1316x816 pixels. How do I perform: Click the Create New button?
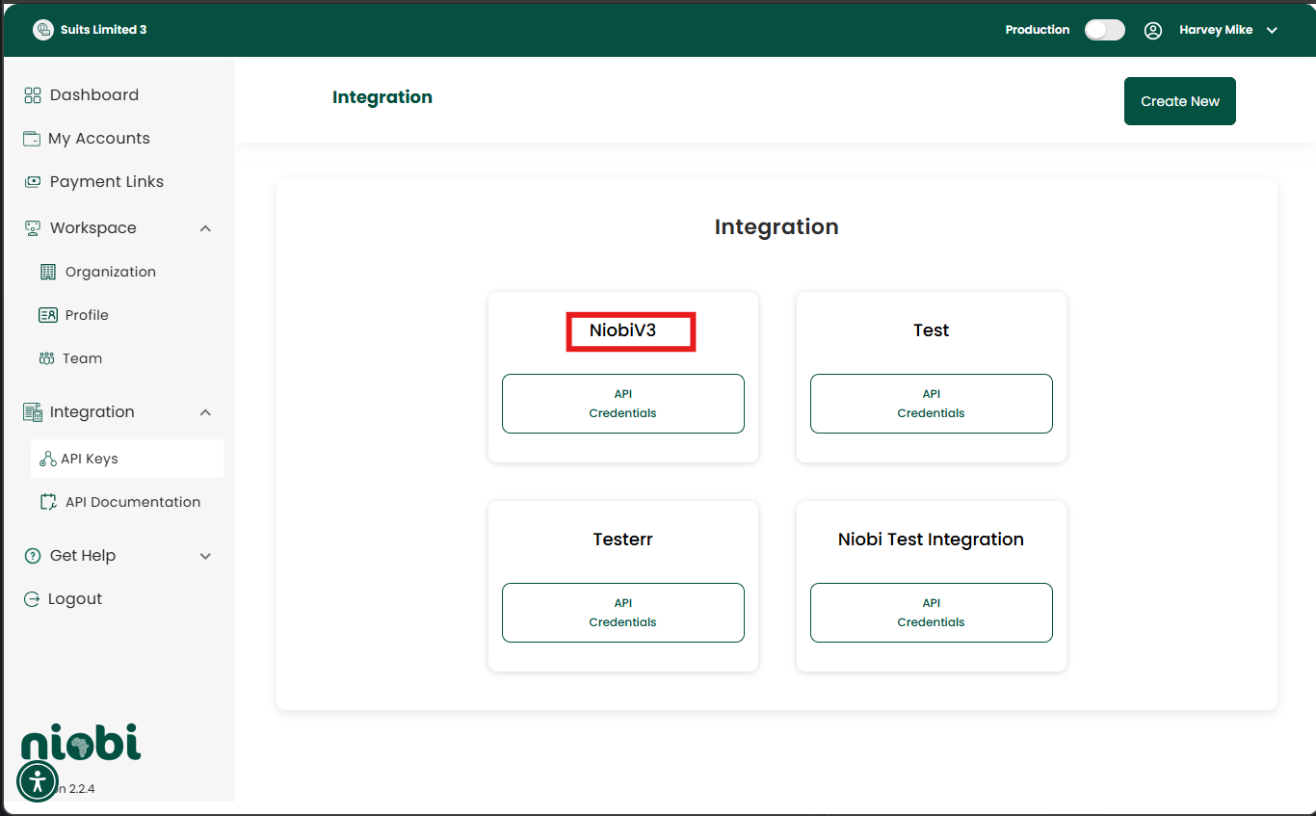coord(1179,100)
